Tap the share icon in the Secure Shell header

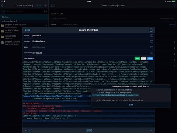(x=151, y=30)
